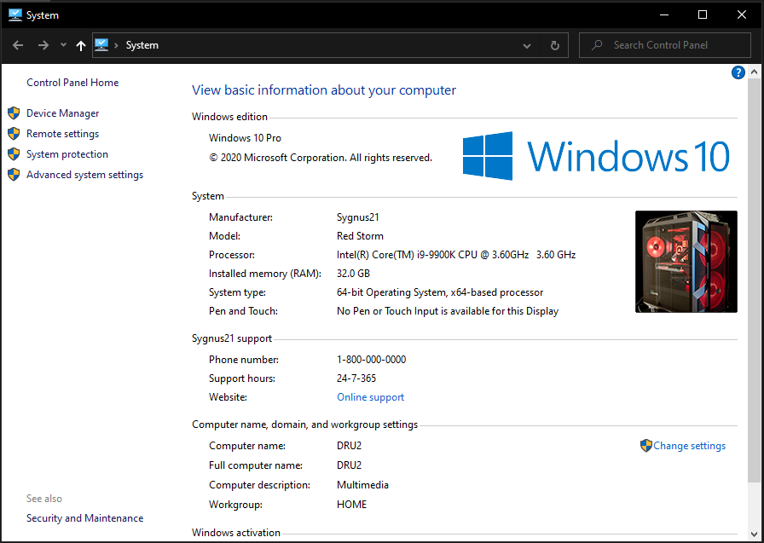
Task: Expand the address bar history dropdown
Action: 527,46
